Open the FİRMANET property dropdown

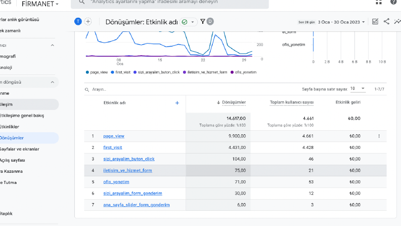pyautogui.click(x=40, y=4)
